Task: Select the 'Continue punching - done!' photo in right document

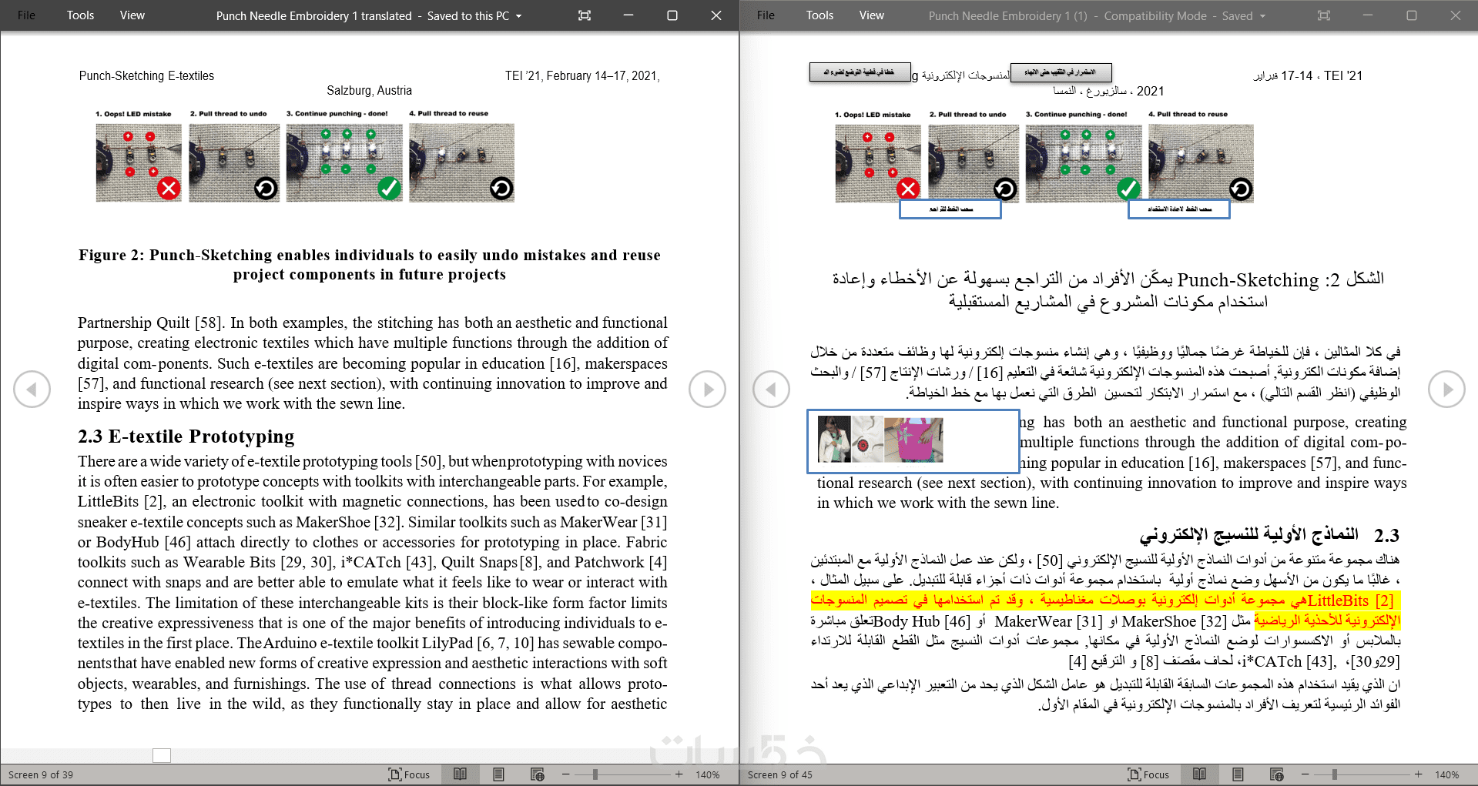Action: coord(1084,163)
